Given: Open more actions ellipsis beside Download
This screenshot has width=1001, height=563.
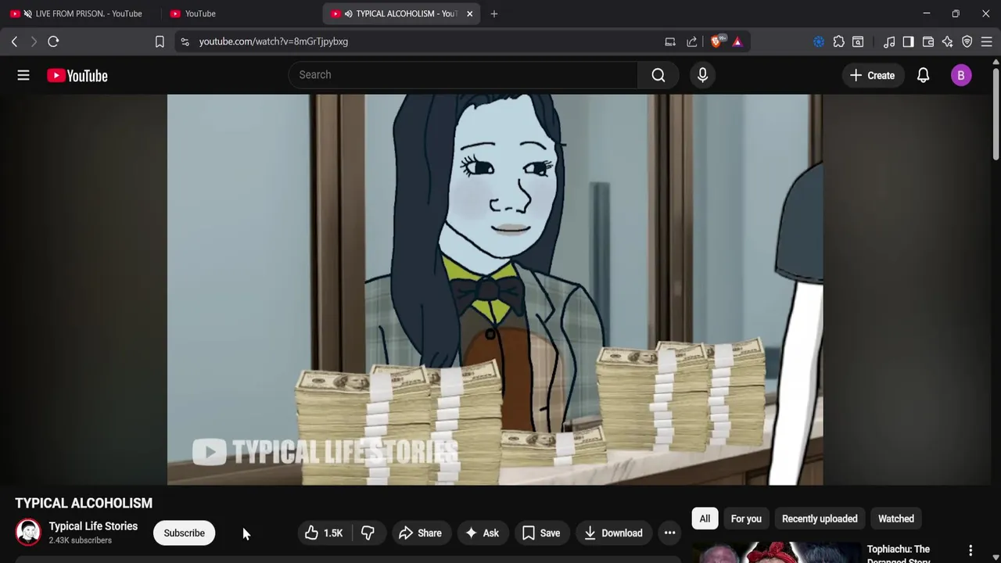Looking at the screenshot, I should point(669,533).
